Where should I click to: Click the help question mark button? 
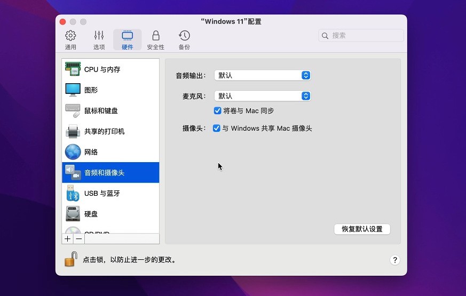(395, 260)
